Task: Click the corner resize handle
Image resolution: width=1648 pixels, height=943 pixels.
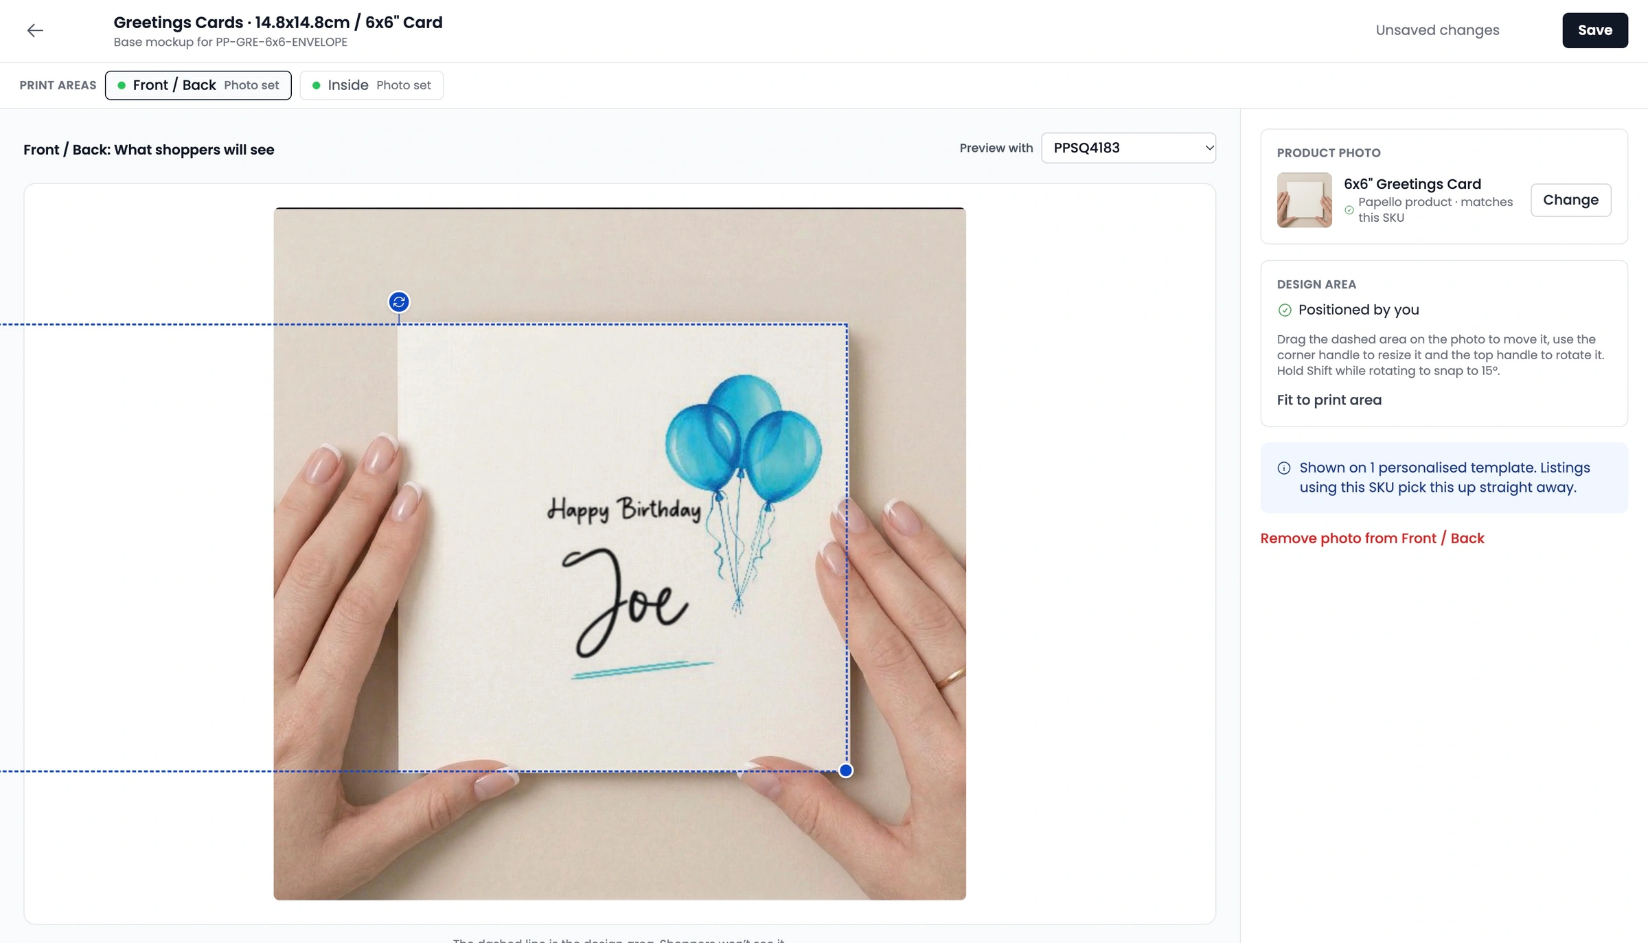Action: tap(846, 771)
